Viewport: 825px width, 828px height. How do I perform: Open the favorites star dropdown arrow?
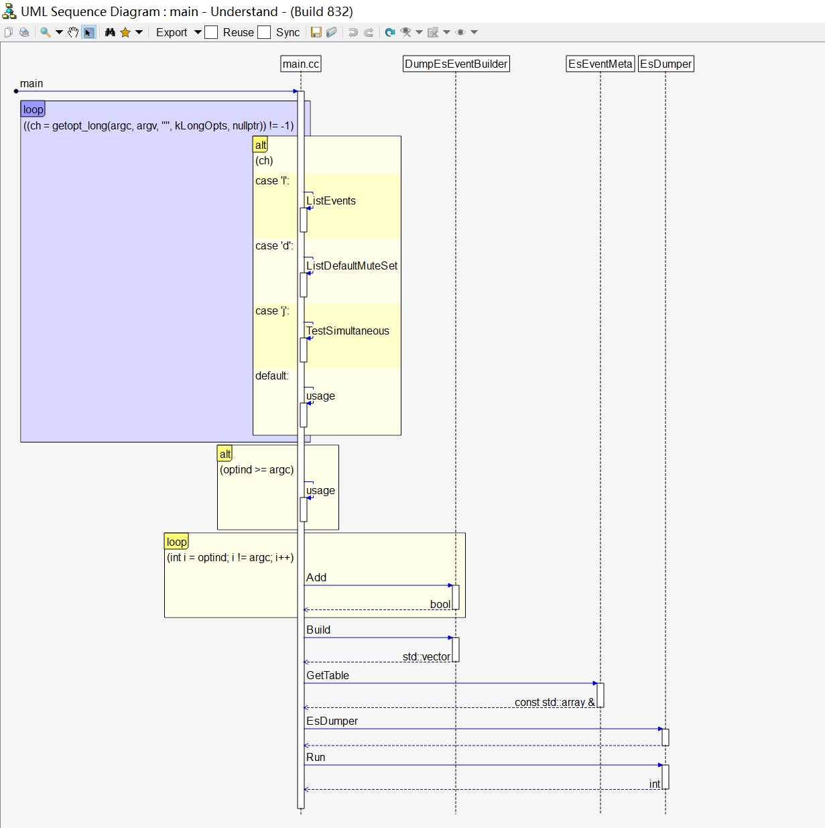(x=139, y=32)
